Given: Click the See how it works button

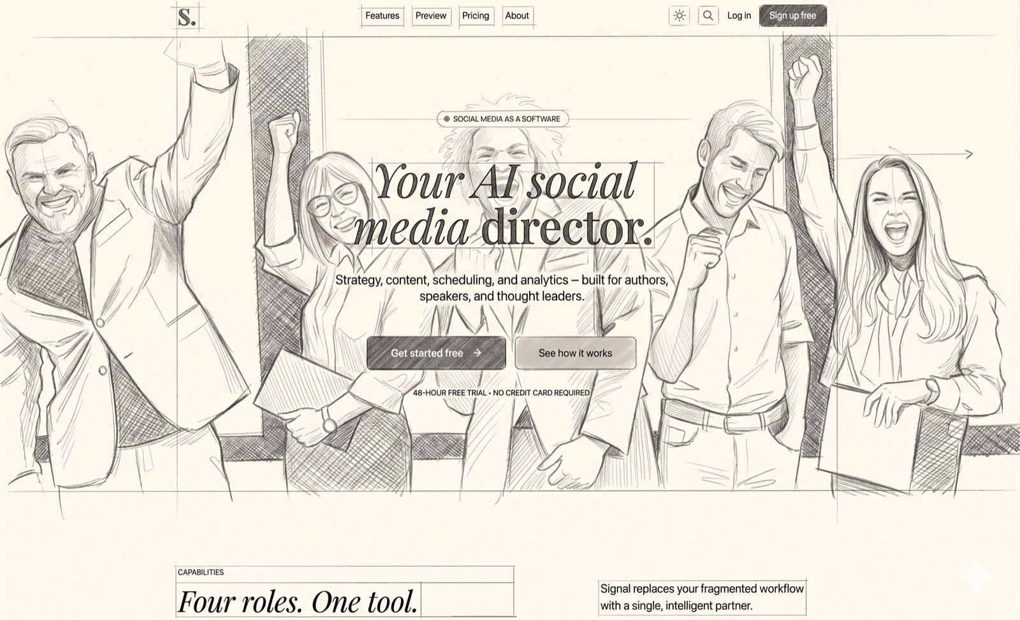Looking at the screenshot, I should (575, 353).
